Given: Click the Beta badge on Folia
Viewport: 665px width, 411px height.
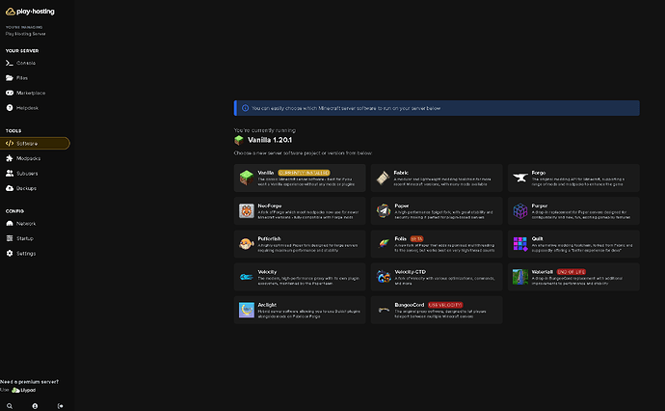Looking at the screenshot, I should point(416,239).
